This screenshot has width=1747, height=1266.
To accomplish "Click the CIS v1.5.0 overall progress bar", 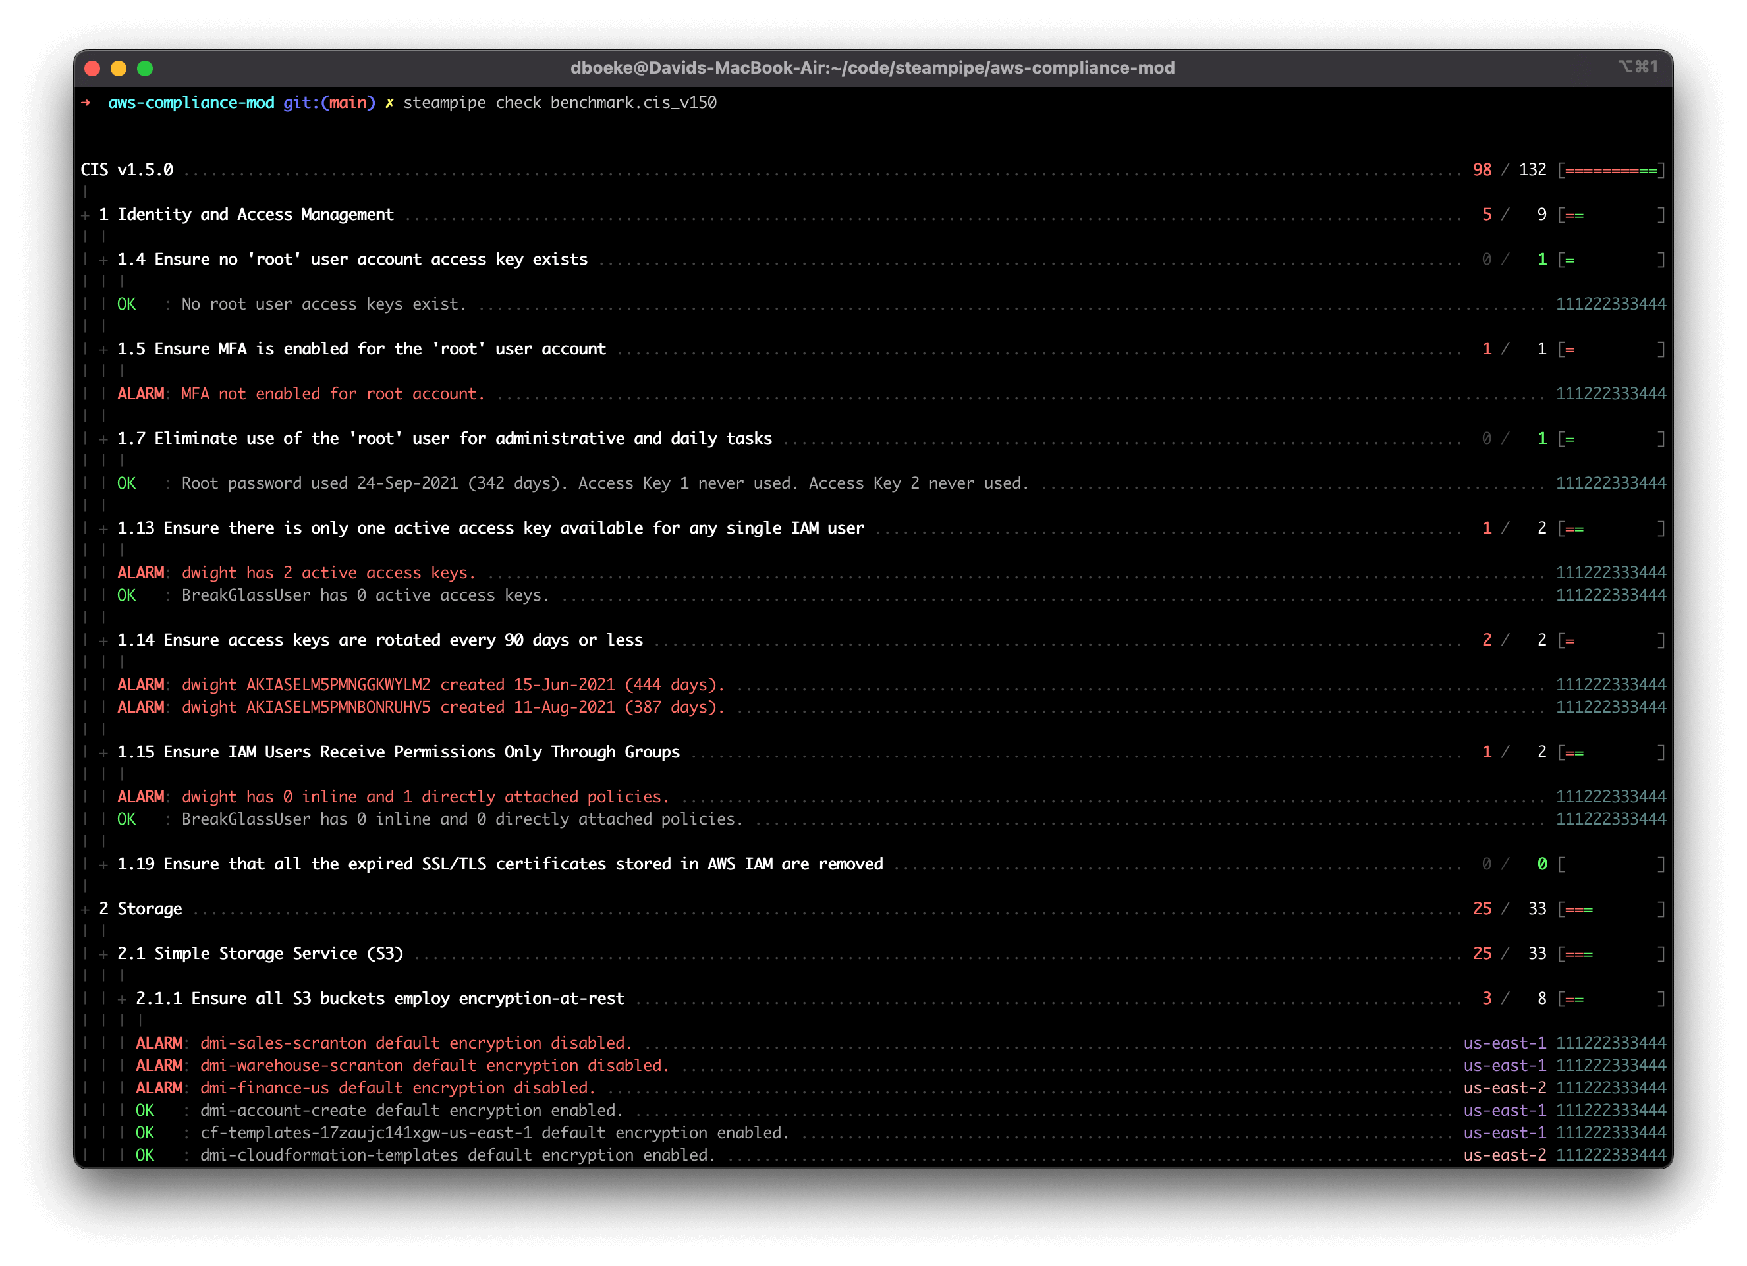I will 1611,170.
